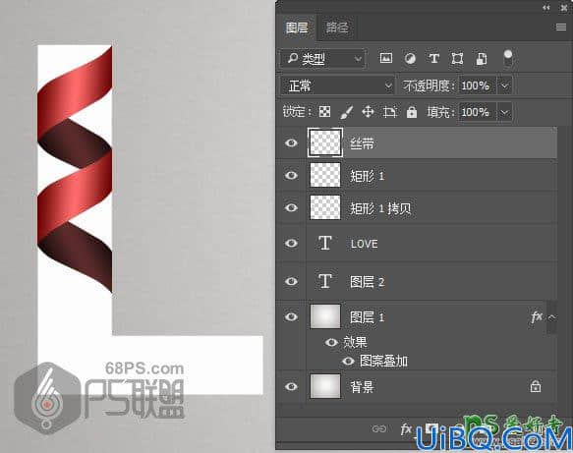Click the red ribbon on the canvas
The height and width of the screenshot is (453, 573).
[75, 169]
